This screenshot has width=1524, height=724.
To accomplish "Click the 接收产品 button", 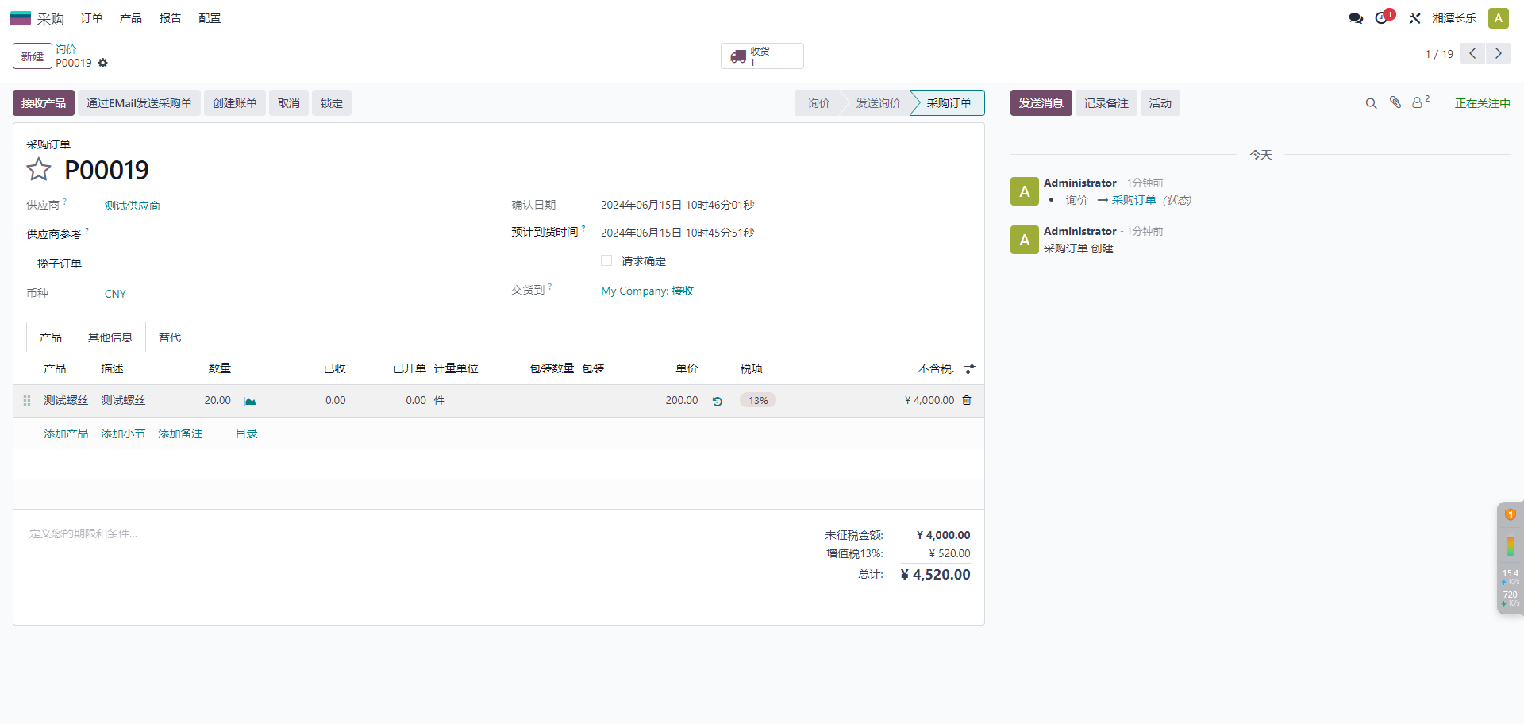I will pyautogui.click(x=44, y=103).
